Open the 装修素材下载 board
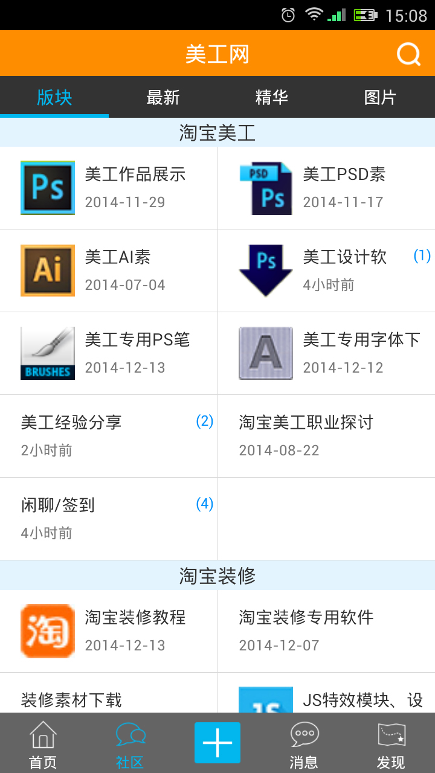435x773 pixels. [109, 693]
